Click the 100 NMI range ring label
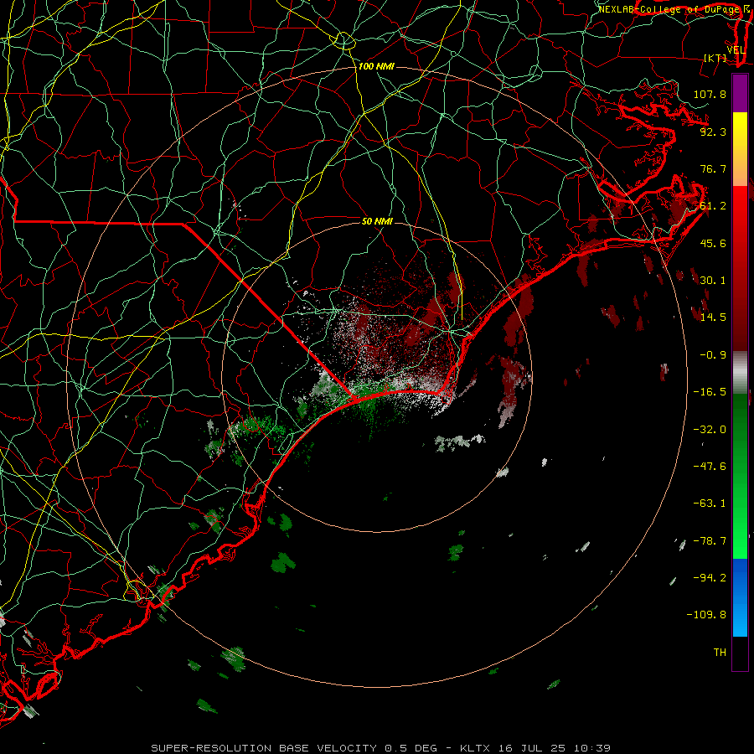Screen dimensions: 754x754 coord(376,66)
